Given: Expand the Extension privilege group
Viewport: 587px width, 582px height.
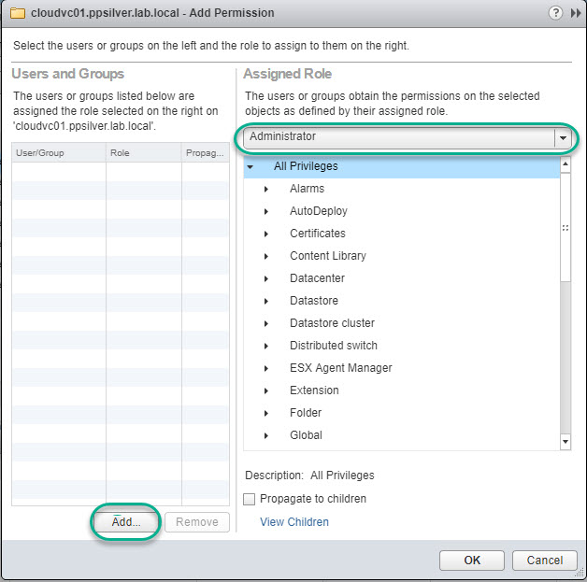Looking at the screenshot, I should (x=266, y=390).
